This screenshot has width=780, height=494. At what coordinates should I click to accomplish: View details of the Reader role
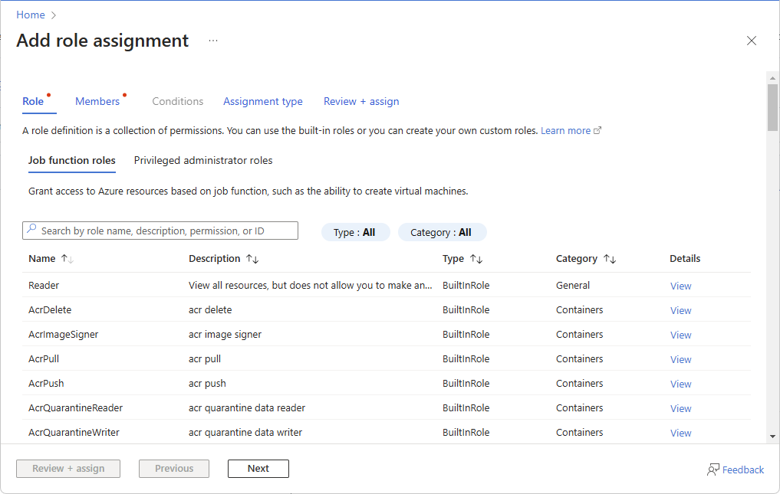(680, 285)
